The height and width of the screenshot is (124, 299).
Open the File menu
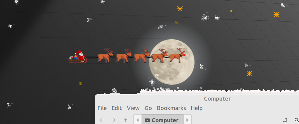pos(102,108)
